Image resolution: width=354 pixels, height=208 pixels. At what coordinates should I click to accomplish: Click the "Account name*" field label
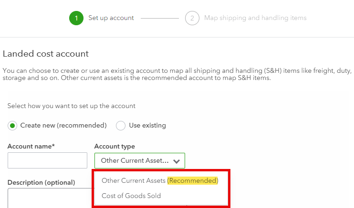click(x=31, y=146)
